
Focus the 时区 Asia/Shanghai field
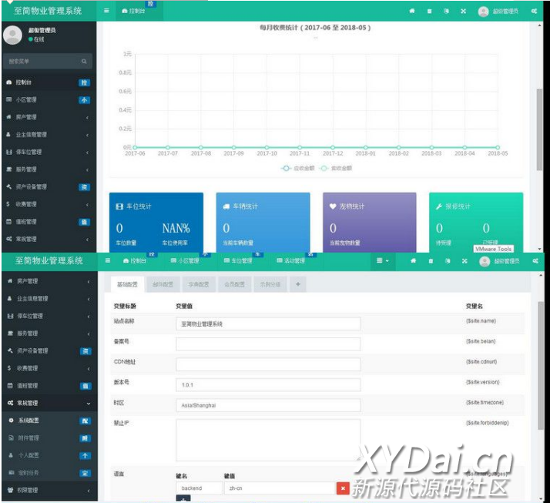tap(268, 405)
